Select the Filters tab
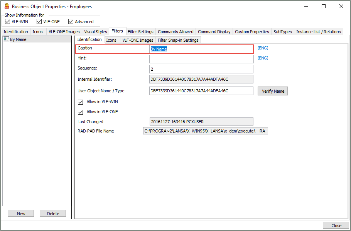The width and height of the screenshot is (351, 231). point(117,31)
